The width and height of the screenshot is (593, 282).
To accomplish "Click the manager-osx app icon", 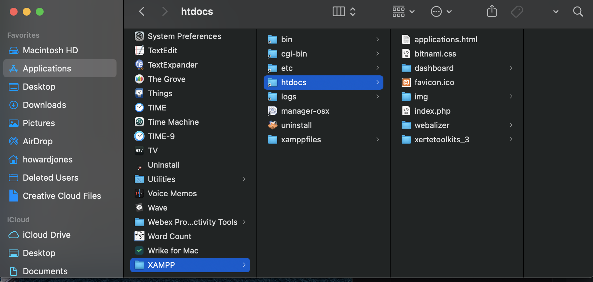I will 272,111.
